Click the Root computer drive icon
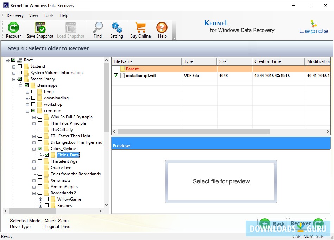The image size is (334, 240). (x=20, y=60)
